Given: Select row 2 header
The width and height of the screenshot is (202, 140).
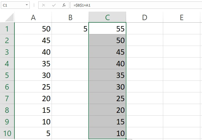Looking at the screenshot, I should point(7,40).
